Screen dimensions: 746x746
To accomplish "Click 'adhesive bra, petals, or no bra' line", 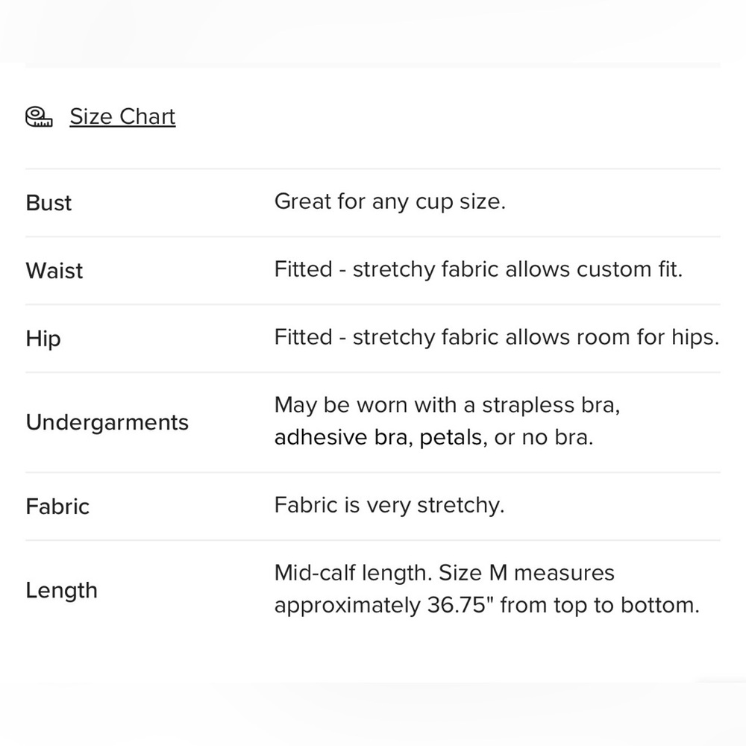I will point(434,437).
